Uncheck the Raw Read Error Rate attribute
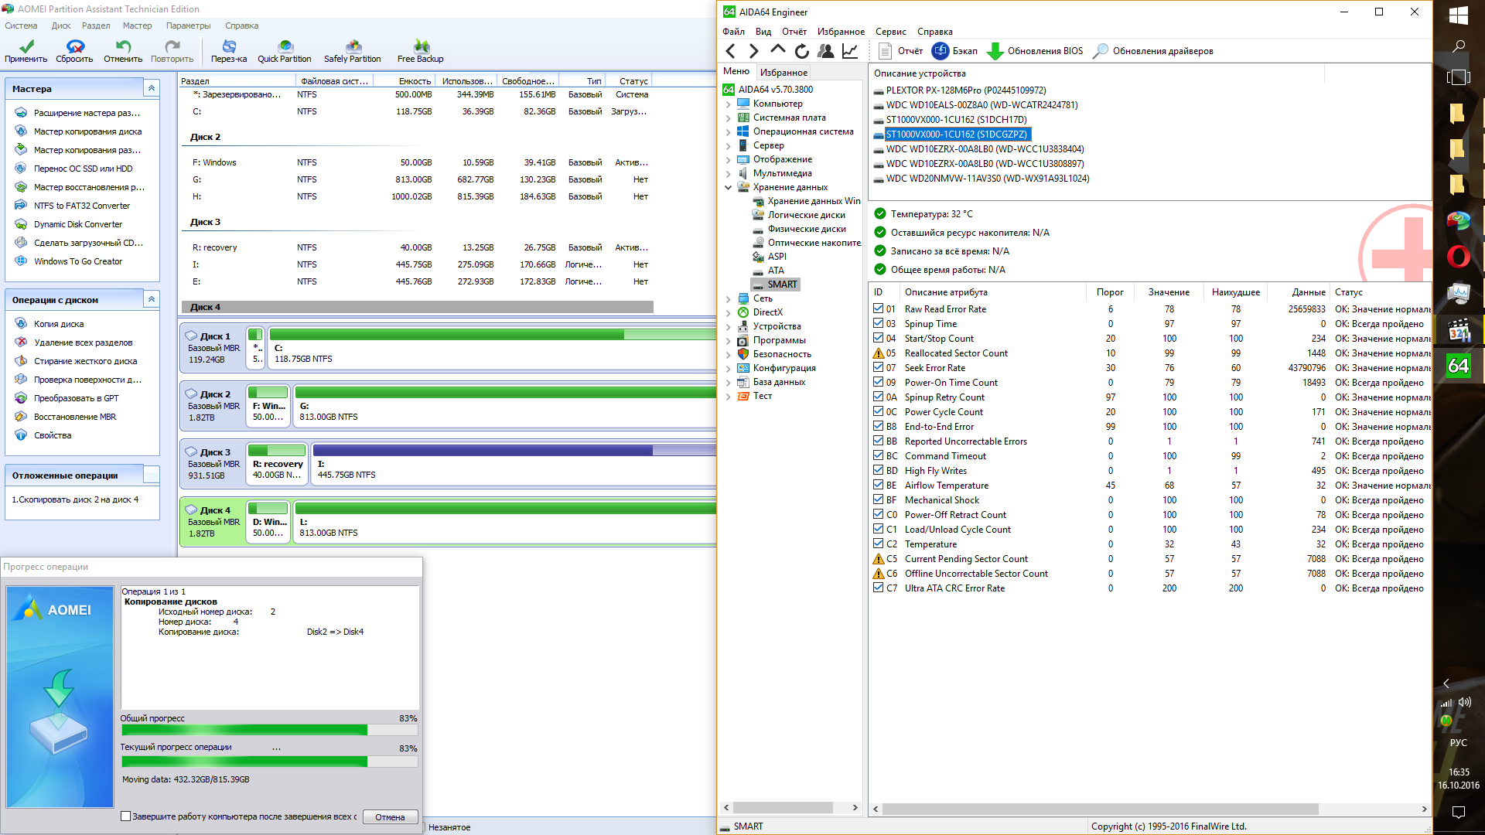Screen dimensions: 1485x835 pos(879,308)
